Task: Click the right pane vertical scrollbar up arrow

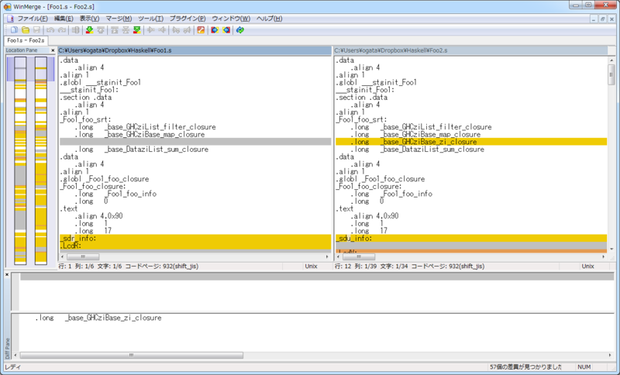Action: 611,60
